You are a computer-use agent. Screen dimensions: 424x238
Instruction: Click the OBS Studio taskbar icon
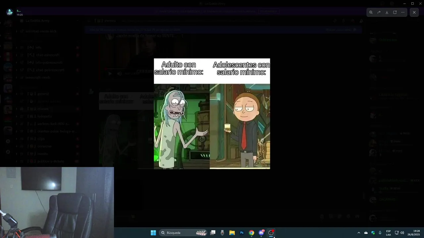click(x=271, y=233)
